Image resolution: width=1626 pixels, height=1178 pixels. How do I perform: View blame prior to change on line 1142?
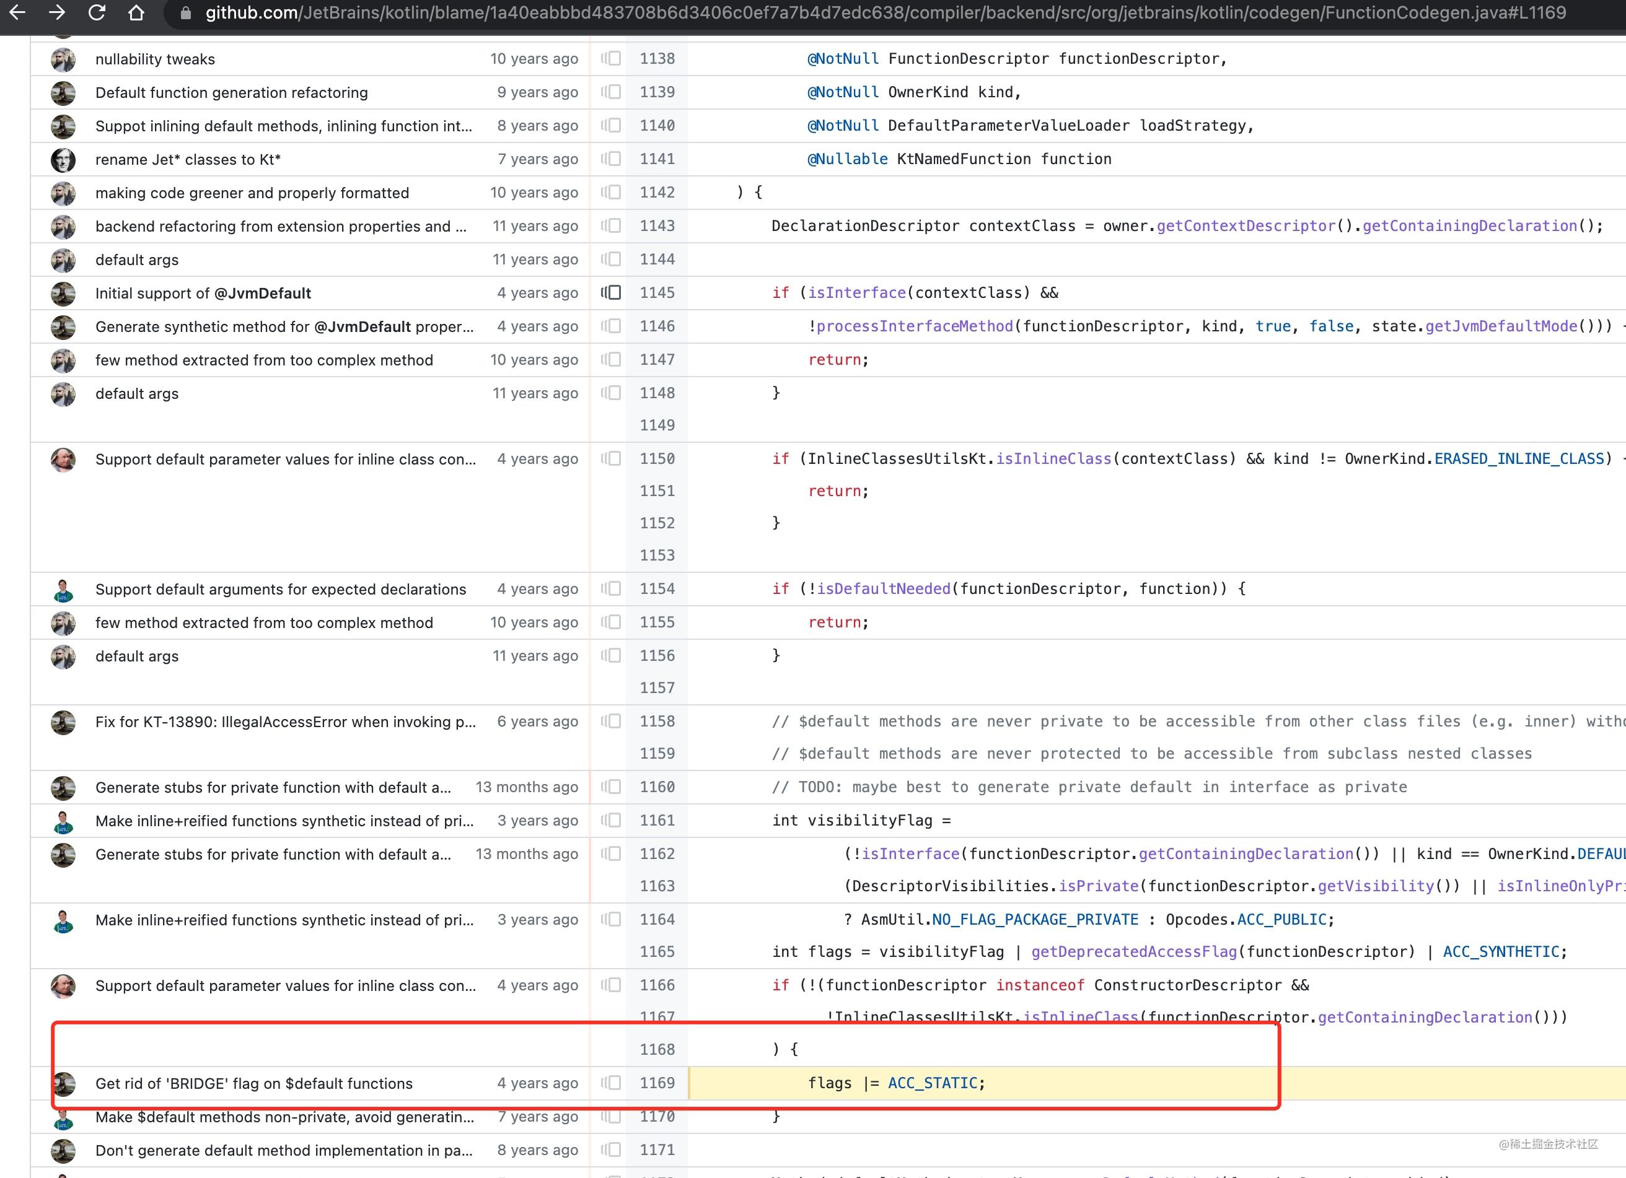point(611,192)
